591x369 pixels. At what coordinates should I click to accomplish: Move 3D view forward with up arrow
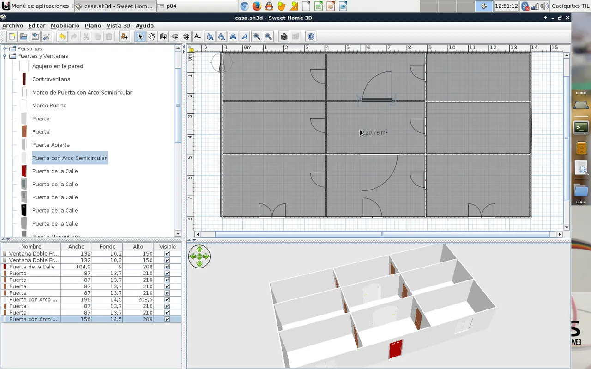pyautogui.click(x=199, y=250)
